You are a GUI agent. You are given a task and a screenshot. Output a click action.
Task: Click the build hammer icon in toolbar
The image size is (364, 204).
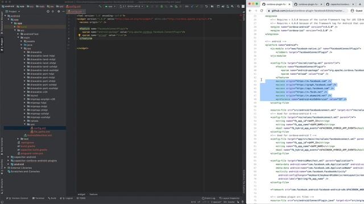pos(100,6)
